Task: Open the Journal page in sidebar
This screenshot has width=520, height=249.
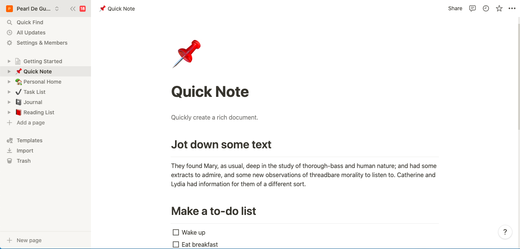Action: pos(33,102)
